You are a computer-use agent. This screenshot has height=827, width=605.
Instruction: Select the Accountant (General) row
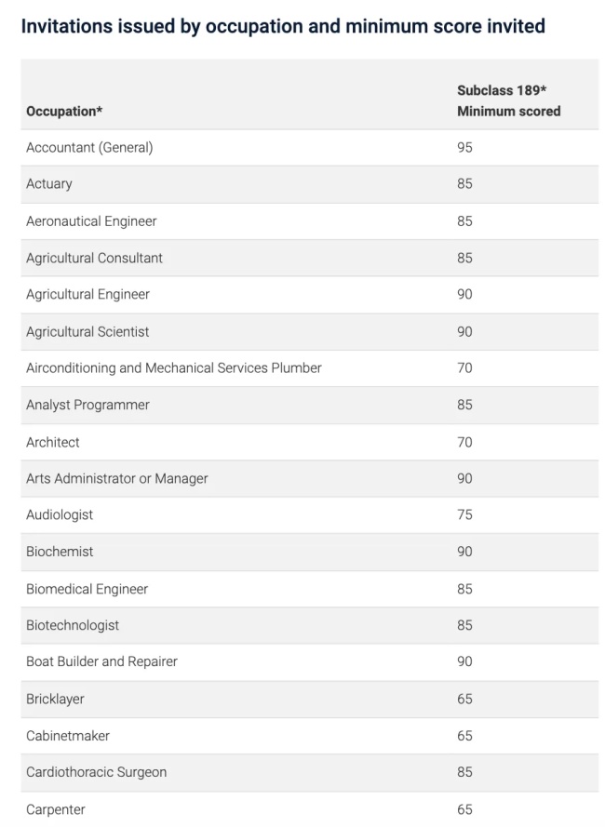(309, 148)
